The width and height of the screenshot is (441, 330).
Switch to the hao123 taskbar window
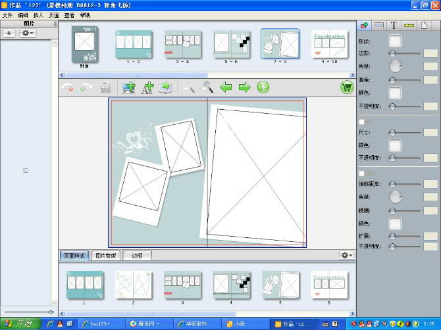101,324
